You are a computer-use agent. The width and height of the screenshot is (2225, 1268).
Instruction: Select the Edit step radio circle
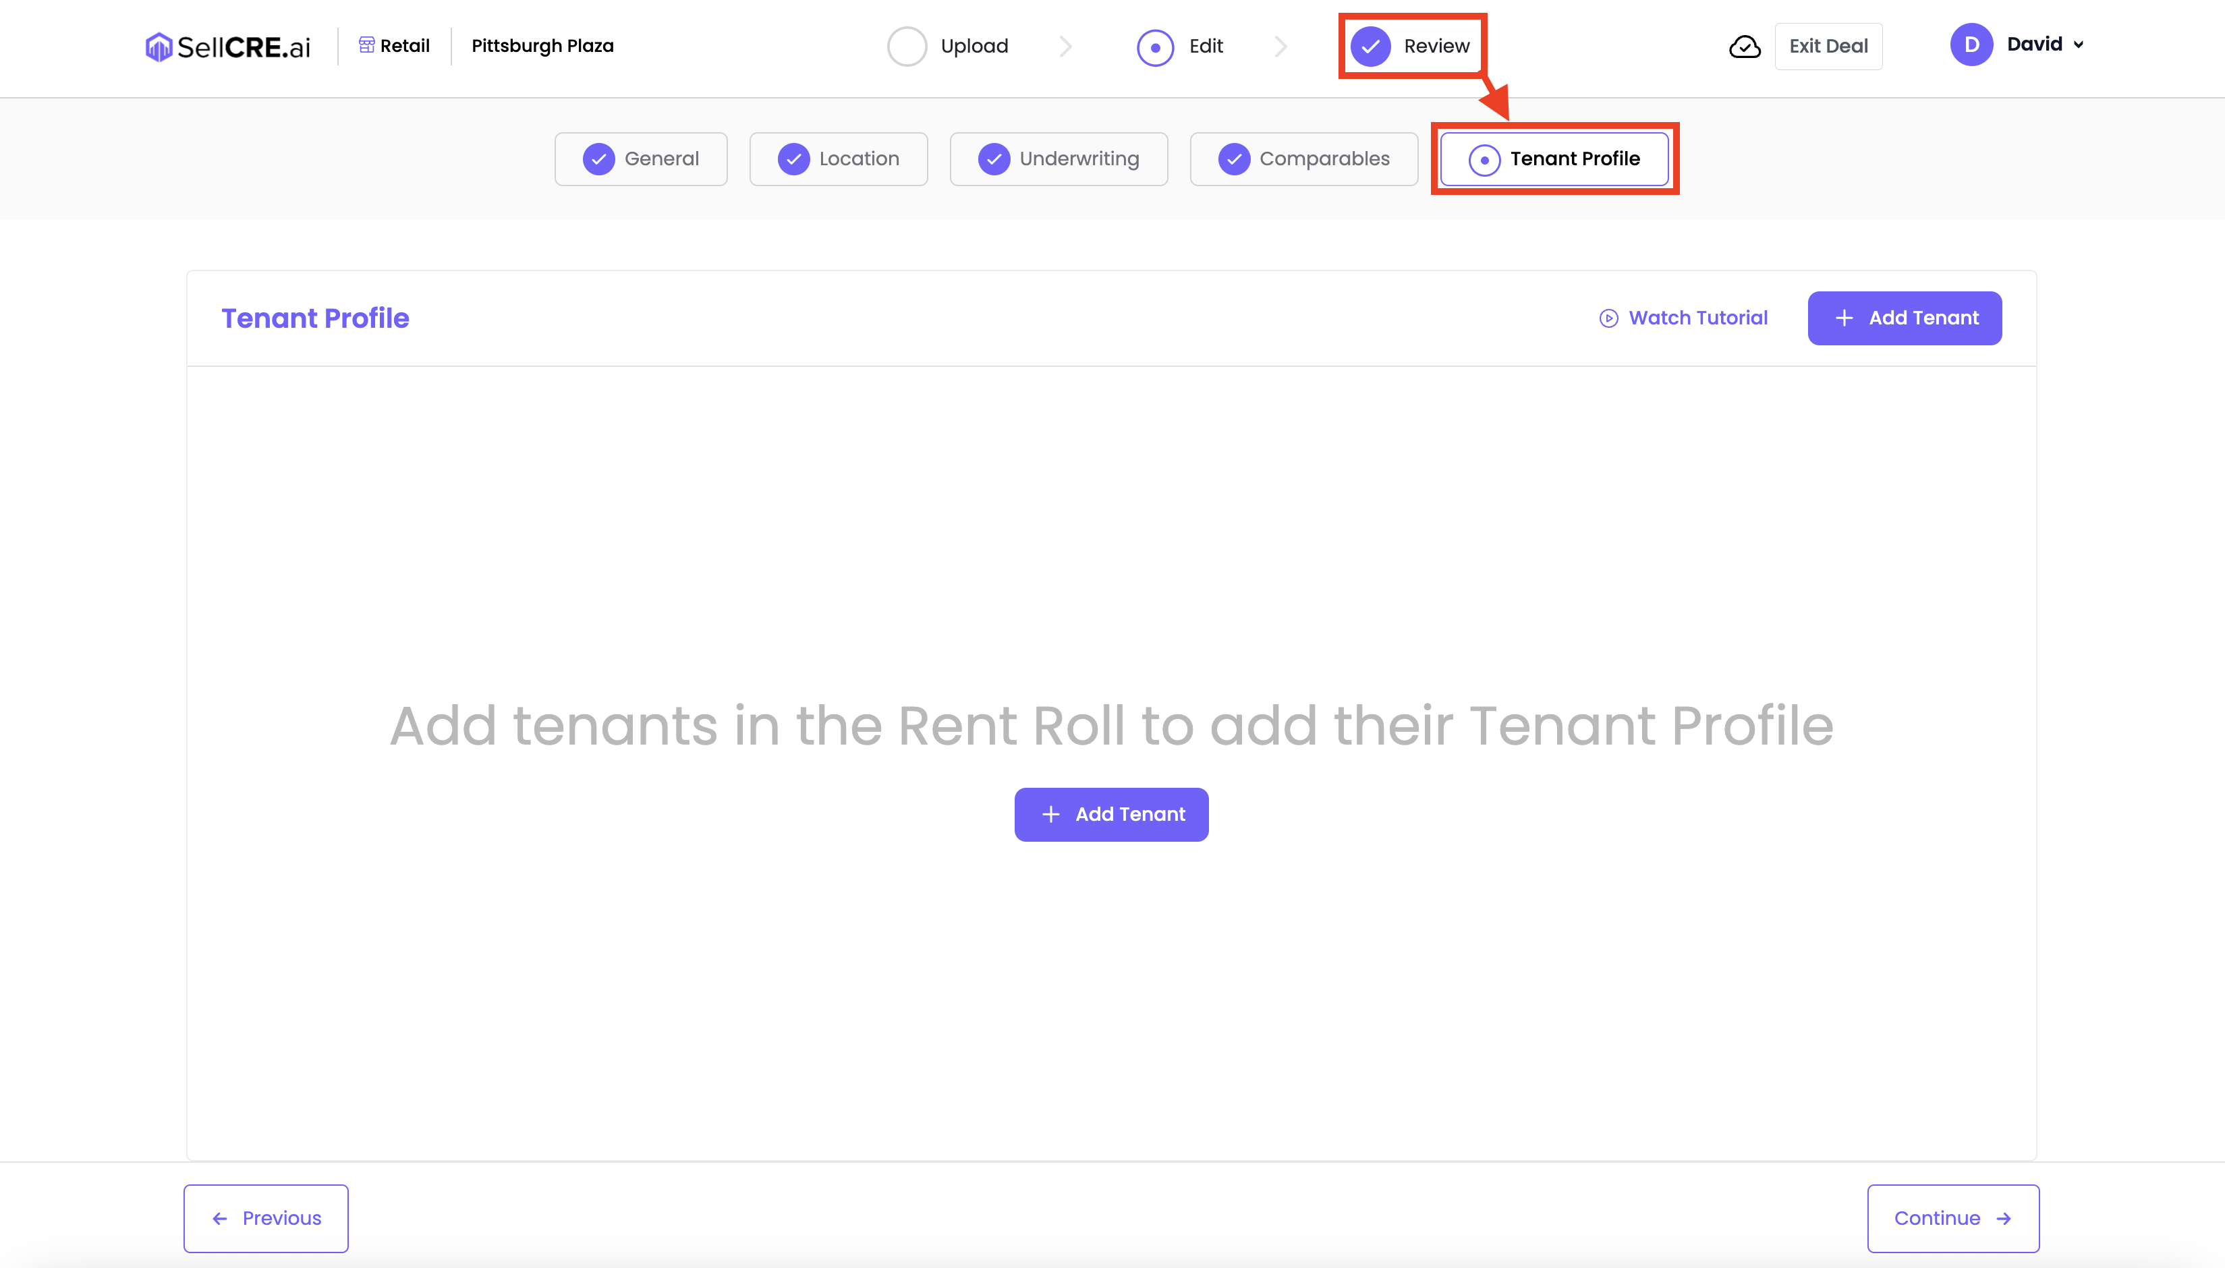1155,47
